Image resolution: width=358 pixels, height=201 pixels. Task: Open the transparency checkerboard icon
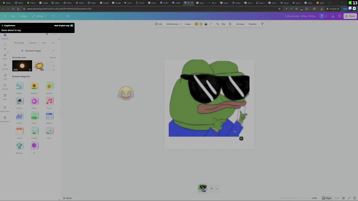pos(230,24)
